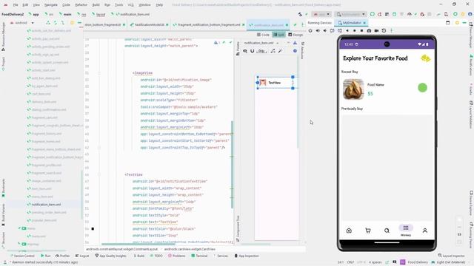Tap the green circle on Food Name row
The width and height of the screenshot is (474, 266).
[422, 88]
